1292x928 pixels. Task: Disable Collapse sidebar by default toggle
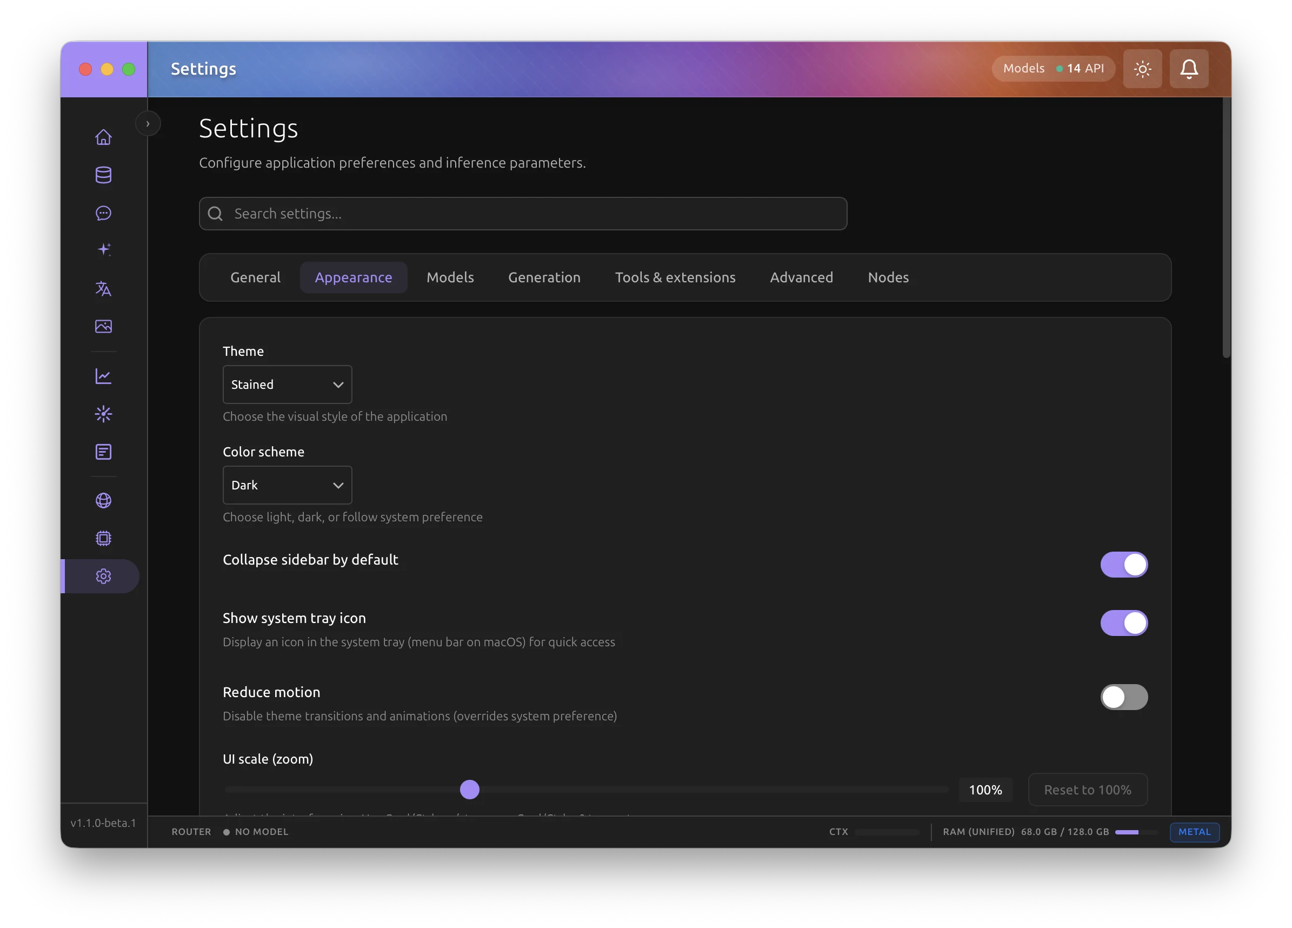click(x=1123, y=565)
